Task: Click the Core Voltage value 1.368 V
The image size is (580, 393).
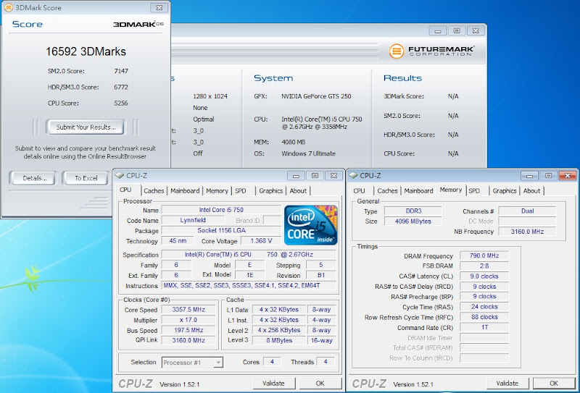Action: [261, 241]
